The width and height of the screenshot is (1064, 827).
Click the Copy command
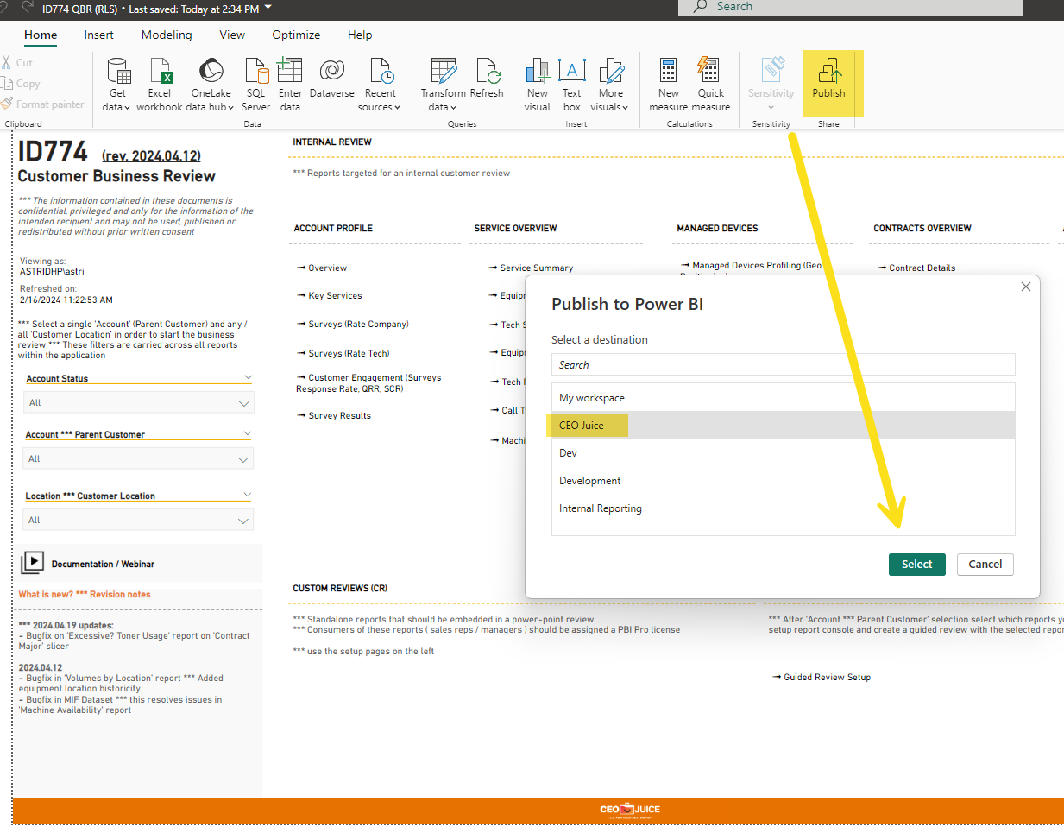coord(22,84)
